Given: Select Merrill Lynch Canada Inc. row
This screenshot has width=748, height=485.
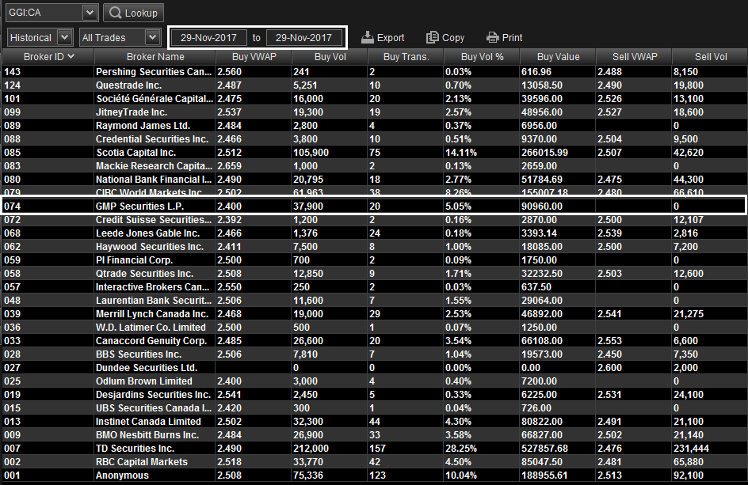Looking at the screenshot, I should tap(374, 314).
